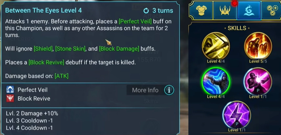
Task: Open the armor gear tab
Action: click(201, 11)
